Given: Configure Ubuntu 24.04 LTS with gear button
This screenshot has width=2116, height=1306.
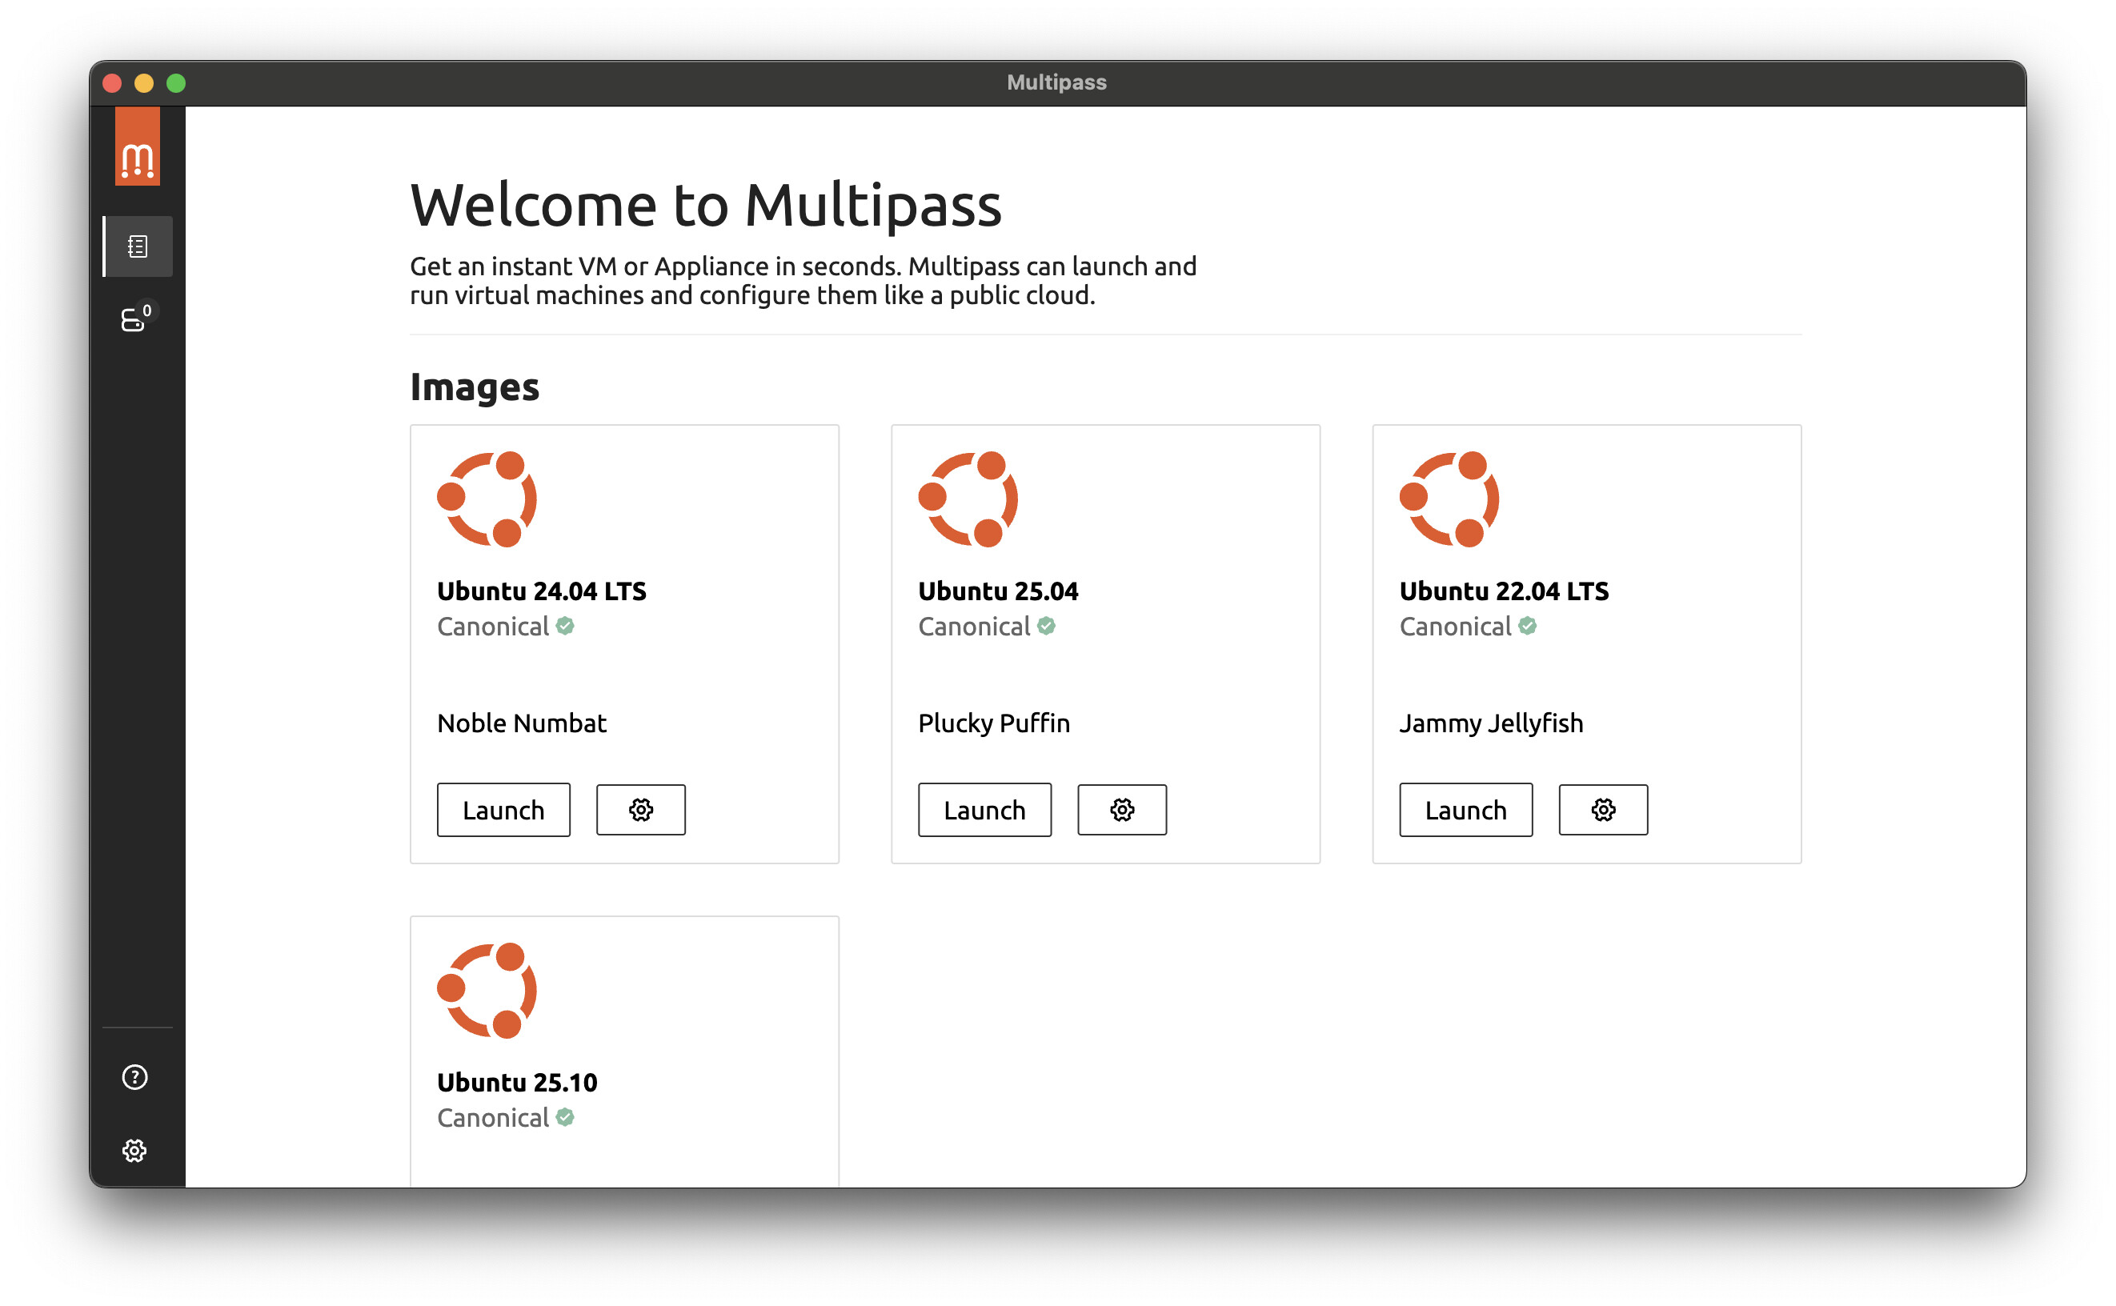Looking at the screenshot, I should point(640,810).
